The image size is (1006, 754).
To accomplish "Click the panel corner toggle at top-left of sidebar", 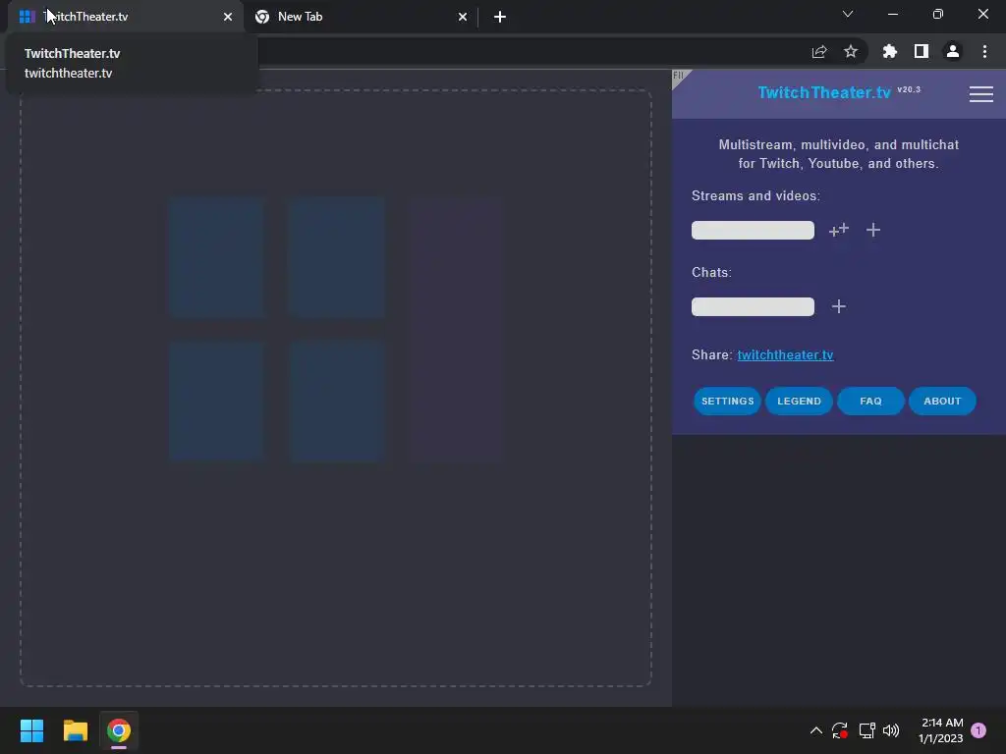I will (680, 78).
